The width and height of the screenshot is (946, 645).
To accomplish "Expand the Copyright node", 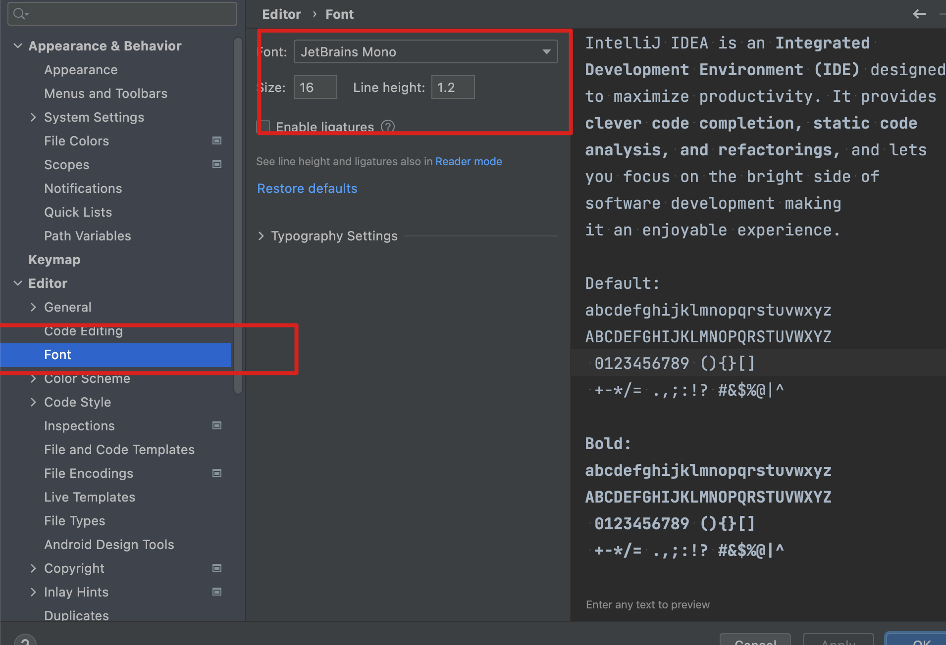I will click(33, 568).
